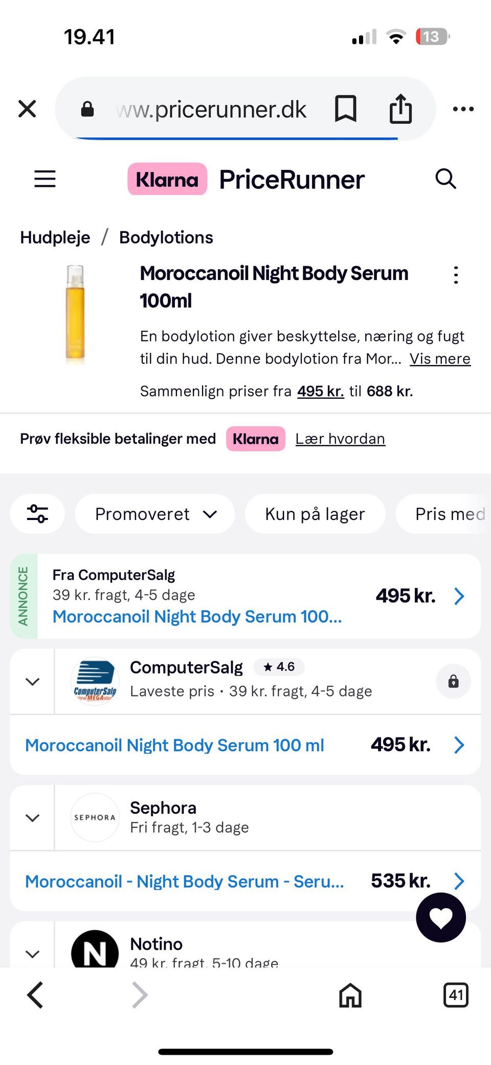Go to browser home page

click(350, 995)
